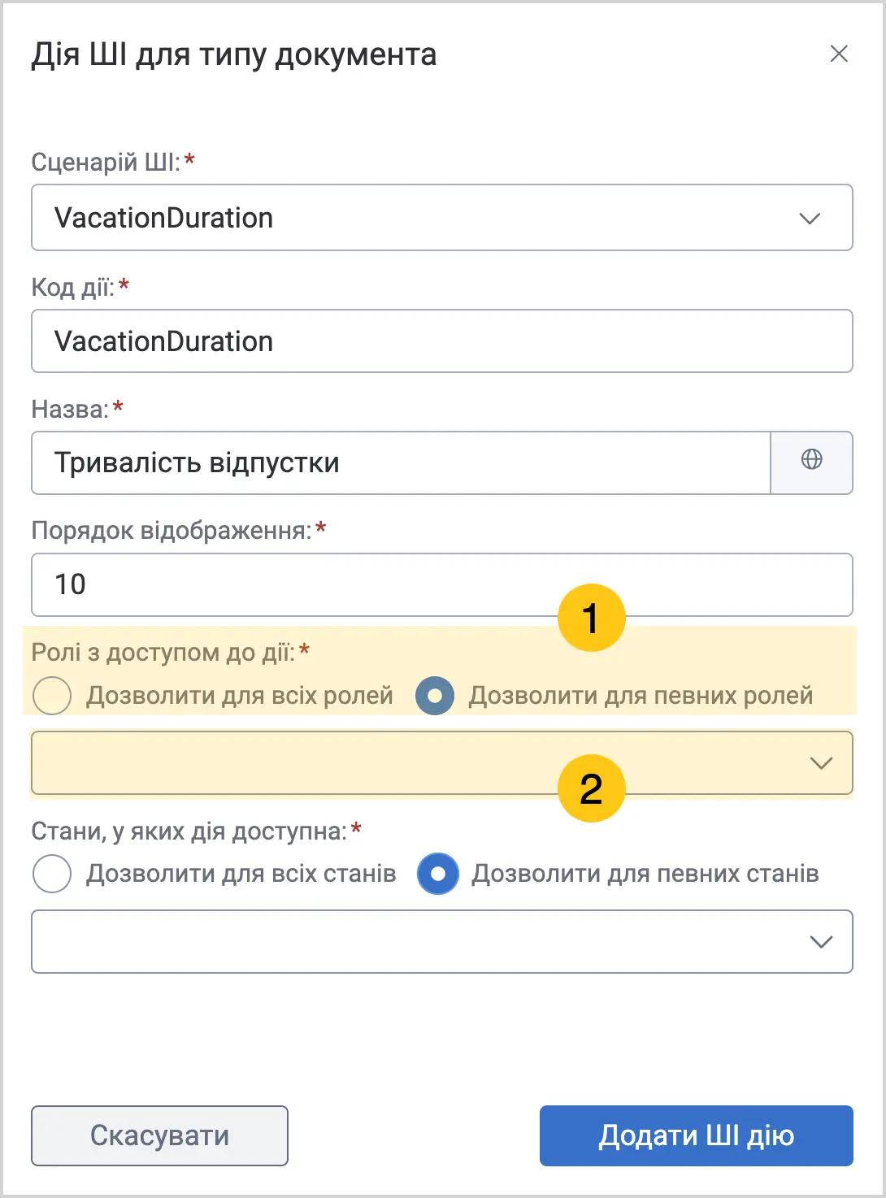This screenshot has width=886, height=1198.
Task: Click the 'Дозволити для певних ролей' label text
Action: [x=641, y=696]
